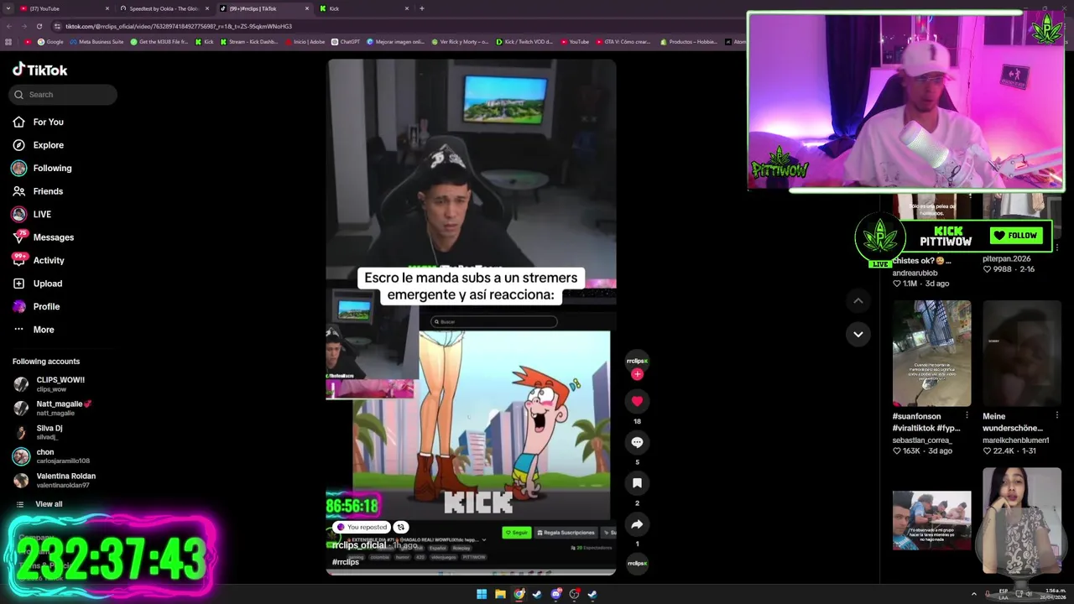The width and height of the screenshot is (1074, 604).
Task: Click the Activity bell icon
Action: [x=18, y=260]
